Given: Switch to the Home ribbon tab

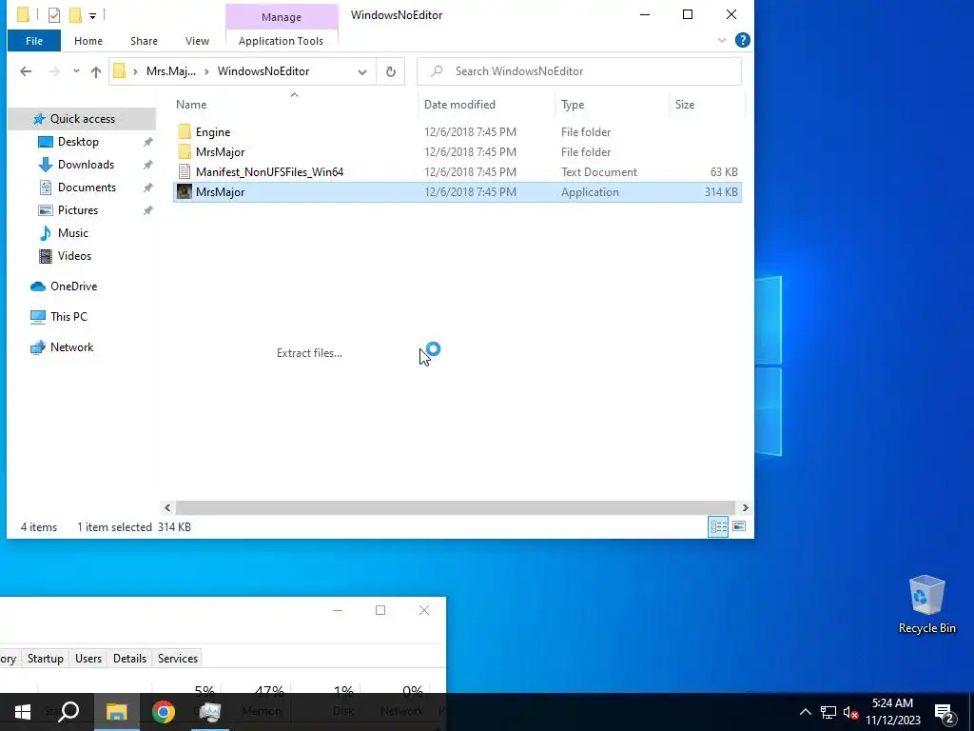Looking at the screenshot, I should (88, 41).
